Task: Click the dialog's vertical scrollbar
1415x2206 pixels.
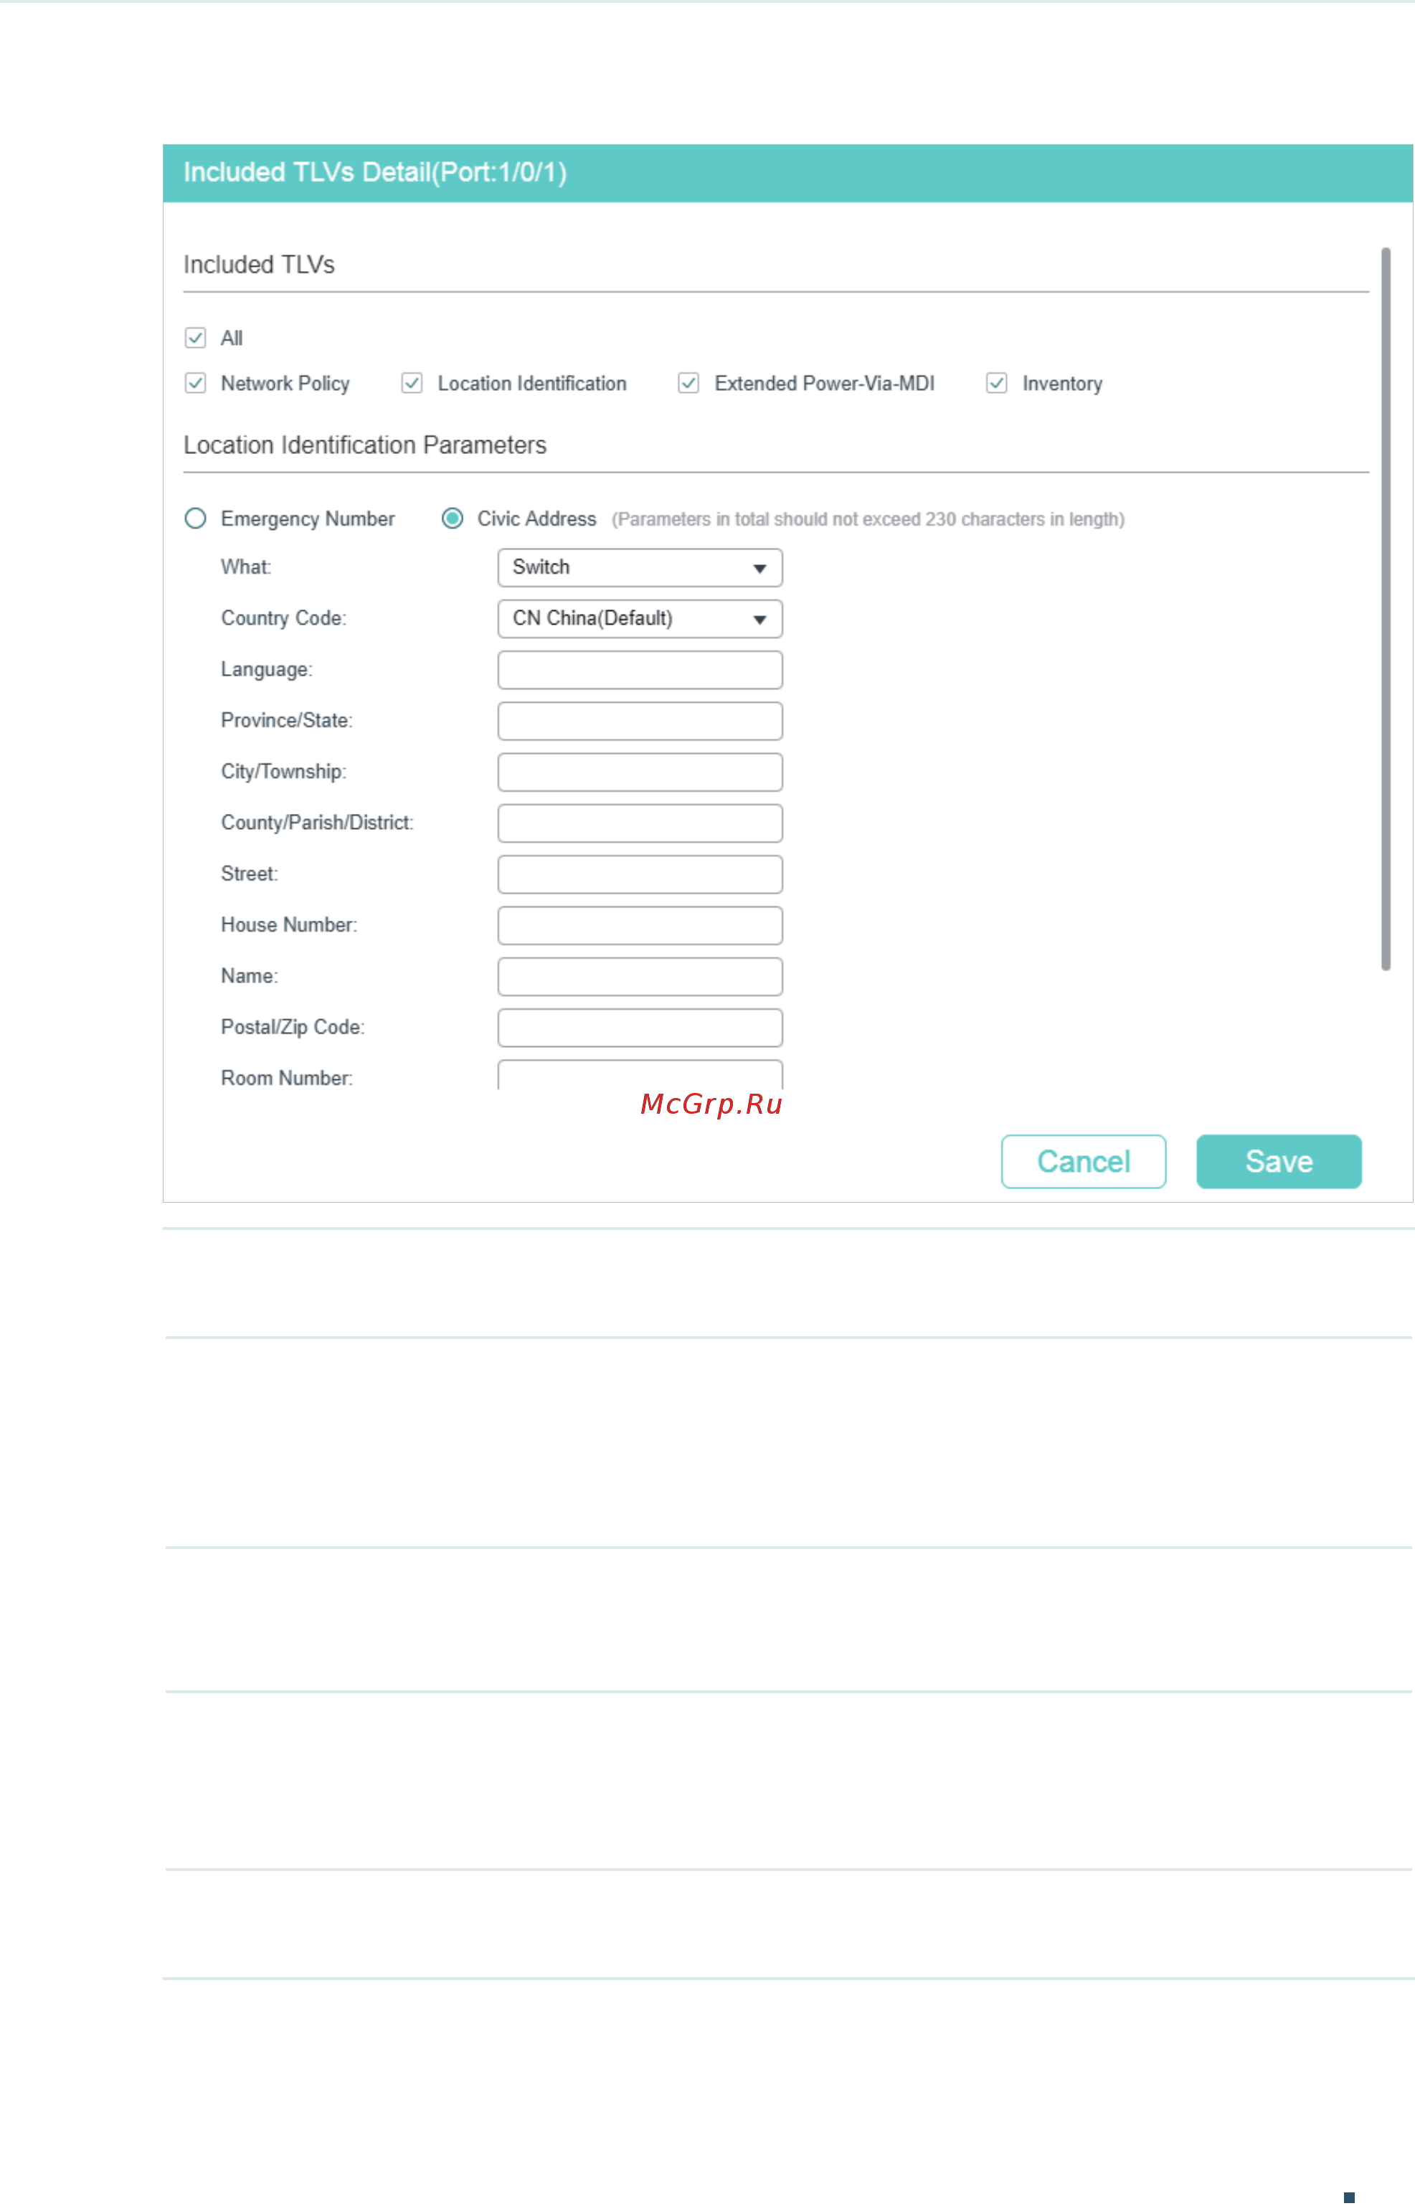Action: (x=1386, y=608)
